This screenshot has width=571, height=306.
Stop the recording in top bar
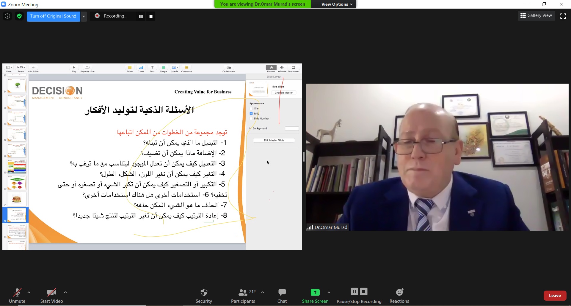[151, 16]
